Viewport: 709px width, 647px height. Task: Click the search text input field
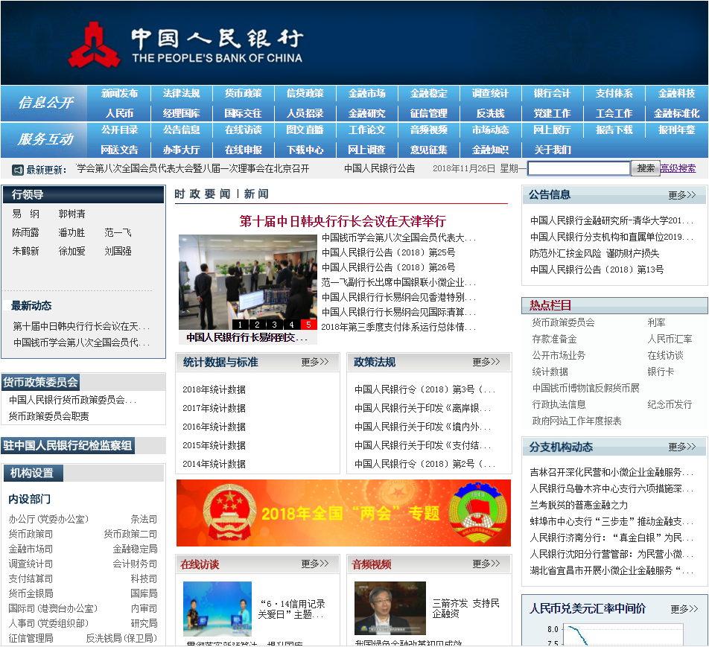pyautogui.click(x=579, y=169)
